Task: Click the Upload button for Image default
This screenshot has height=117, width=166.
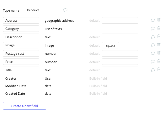Action: (x=110, y=45)
